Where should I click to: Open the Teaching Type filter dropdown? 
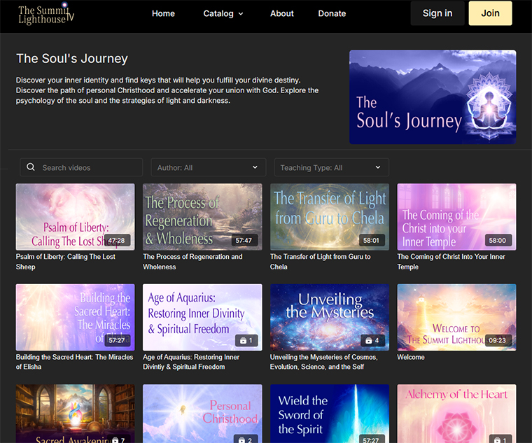tap(332, 167)
